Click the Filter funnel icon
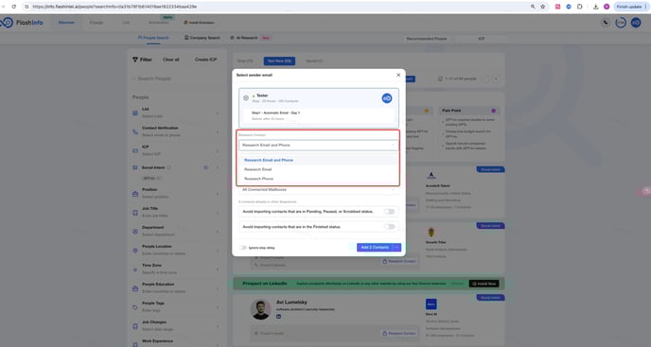 [x=135, y=60]
